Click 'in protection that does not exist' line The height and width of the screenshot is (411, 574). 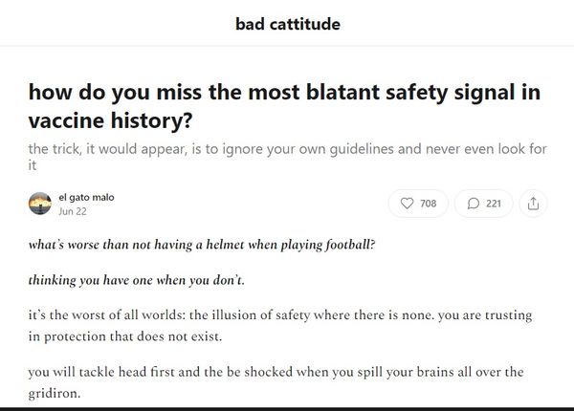[125, 336]
